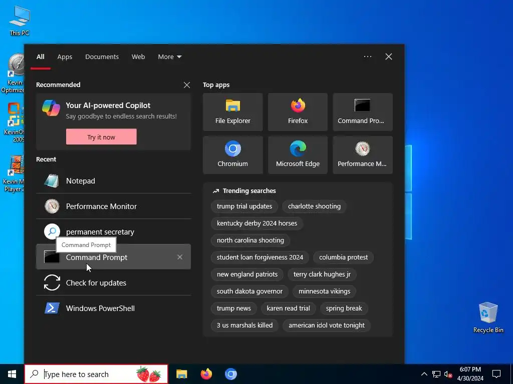Image resolution: width=513 pixels, height=384 pixels.
Task: Click '3 us marshals killed' chip
Action: 244,325
